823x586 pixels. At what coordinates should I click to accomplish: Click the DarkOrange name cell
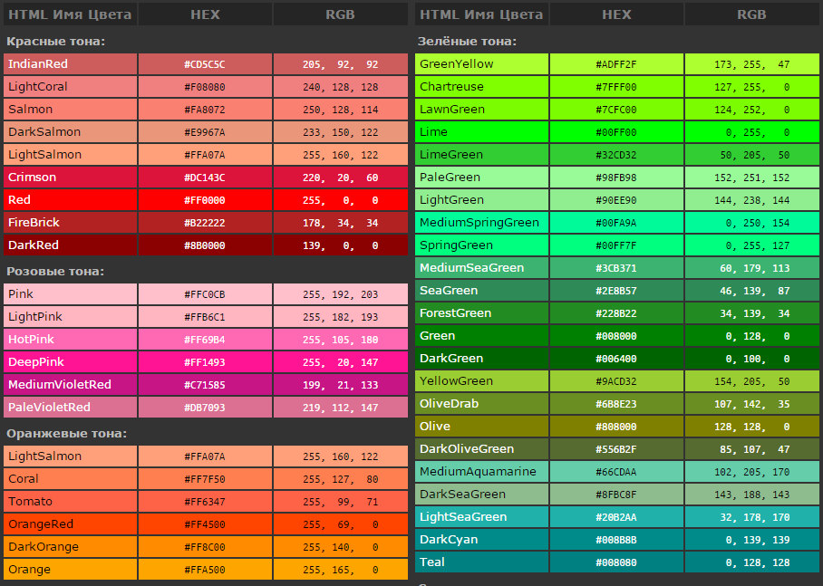(71, 547)
